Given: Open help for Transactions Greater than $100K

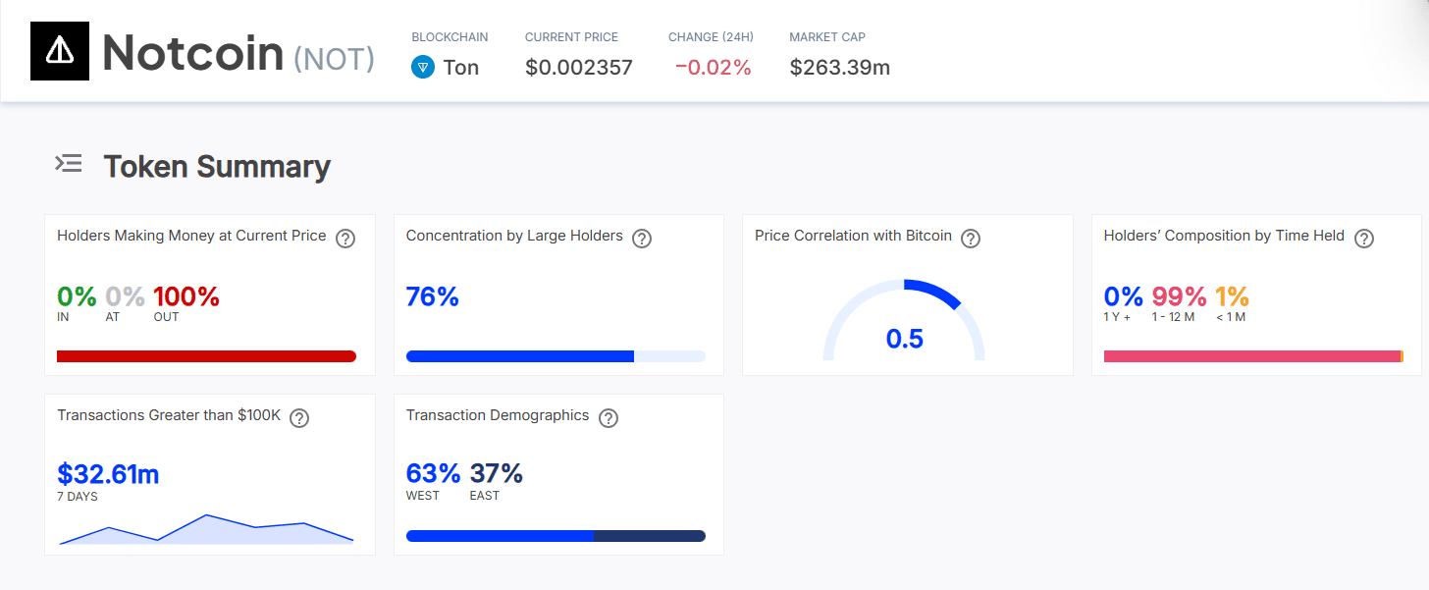Looking at the screenshot, I should pyautogui.click(x=299, y=417).
